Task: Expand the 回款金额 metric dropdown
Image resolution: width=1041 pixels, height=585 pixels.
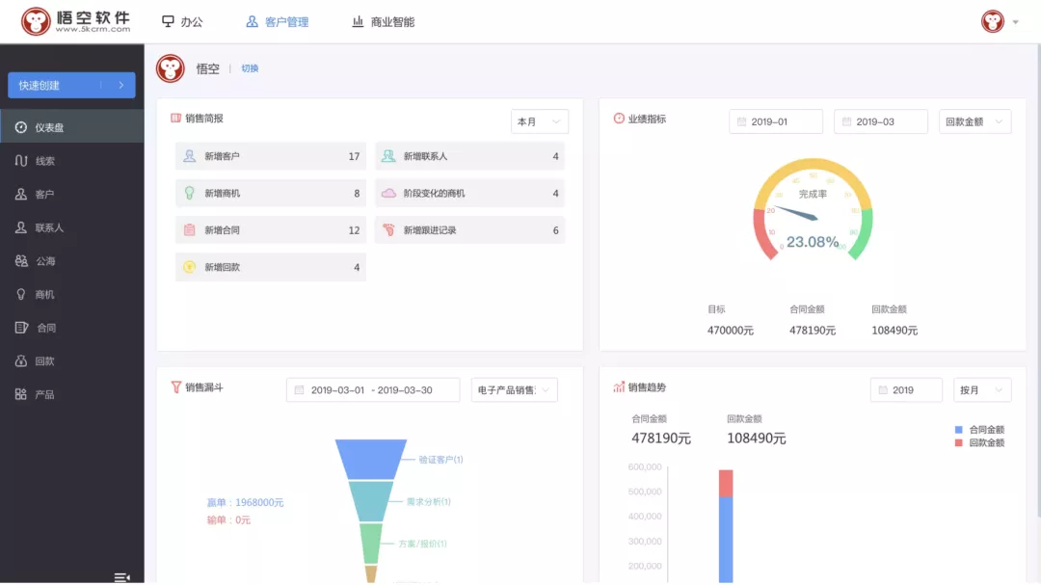Action: point(973,121)
